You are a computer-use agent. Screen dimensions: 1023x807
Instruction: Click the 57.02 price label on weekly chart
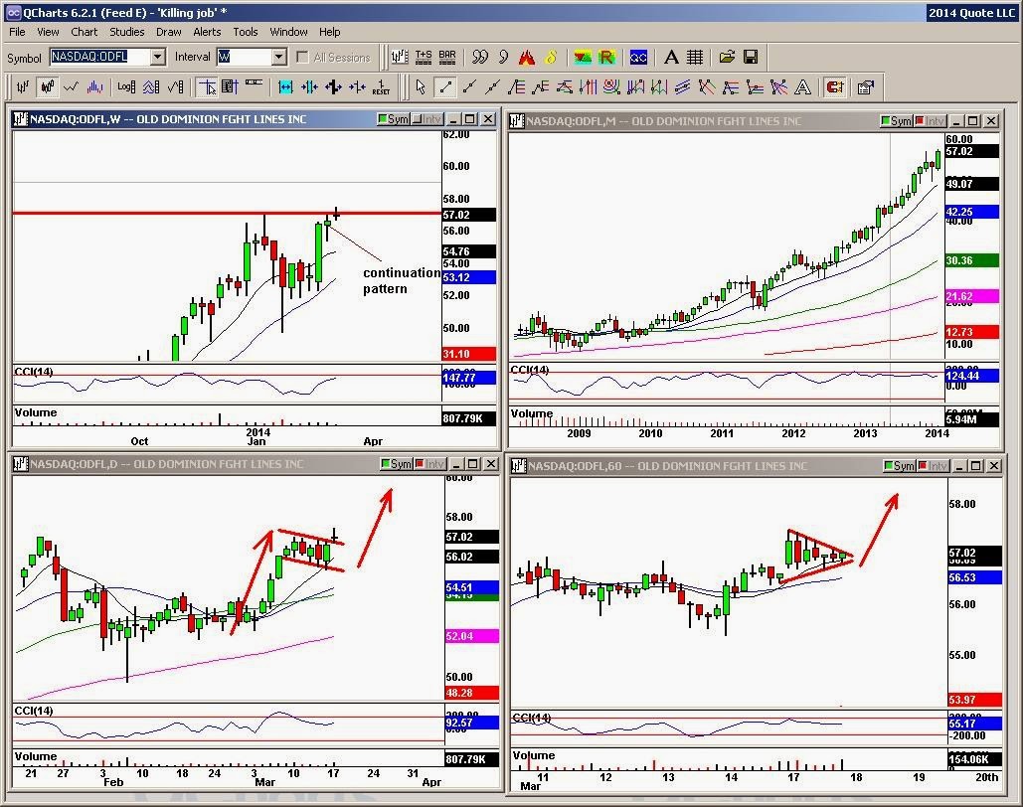[x=469, y=215]
